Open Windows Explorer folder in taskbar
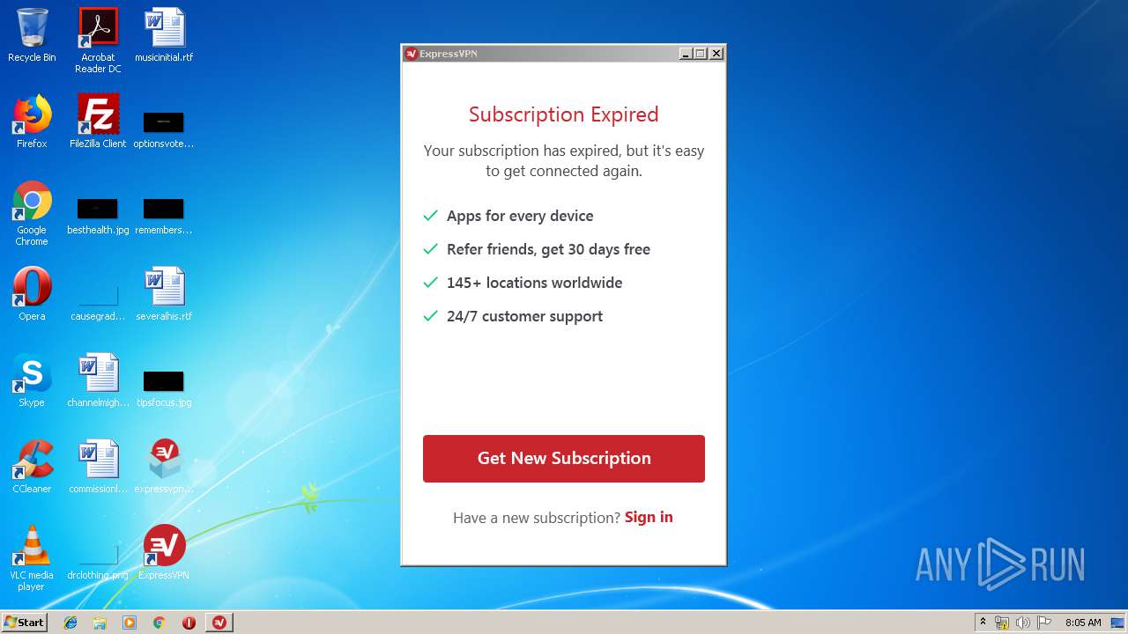 pos(100,623)
